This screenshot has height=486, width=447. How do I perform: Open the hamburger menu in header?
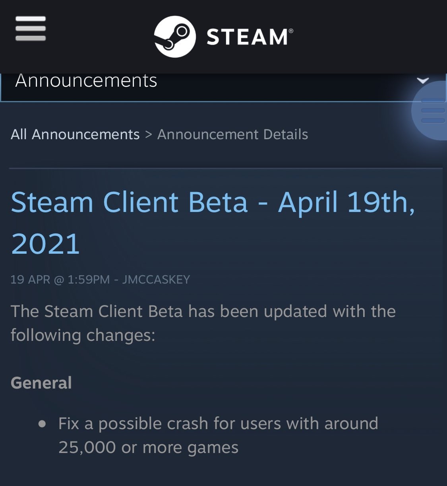click(x=31, y=29)
